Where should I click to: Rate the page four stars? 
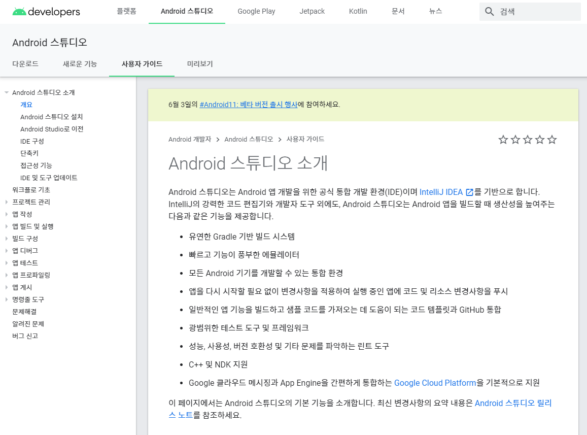[540, 140]
